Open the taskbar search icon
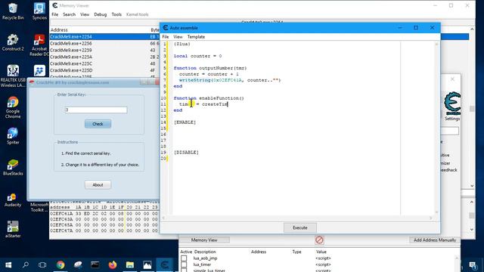The width and height of the screenshot is (484, 272). (26, 265)
